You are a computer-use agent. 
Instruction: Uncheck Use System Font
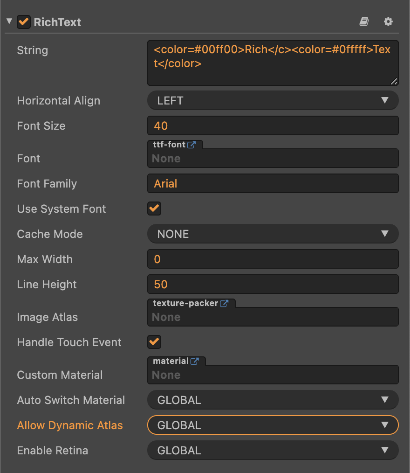point(154,209)
